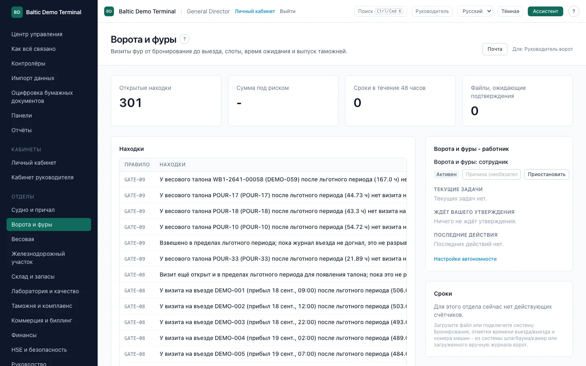Viewport: 586px width, 366px height.
Task: Select the POUR-17 finding row
Action: (x=263, y=195)
